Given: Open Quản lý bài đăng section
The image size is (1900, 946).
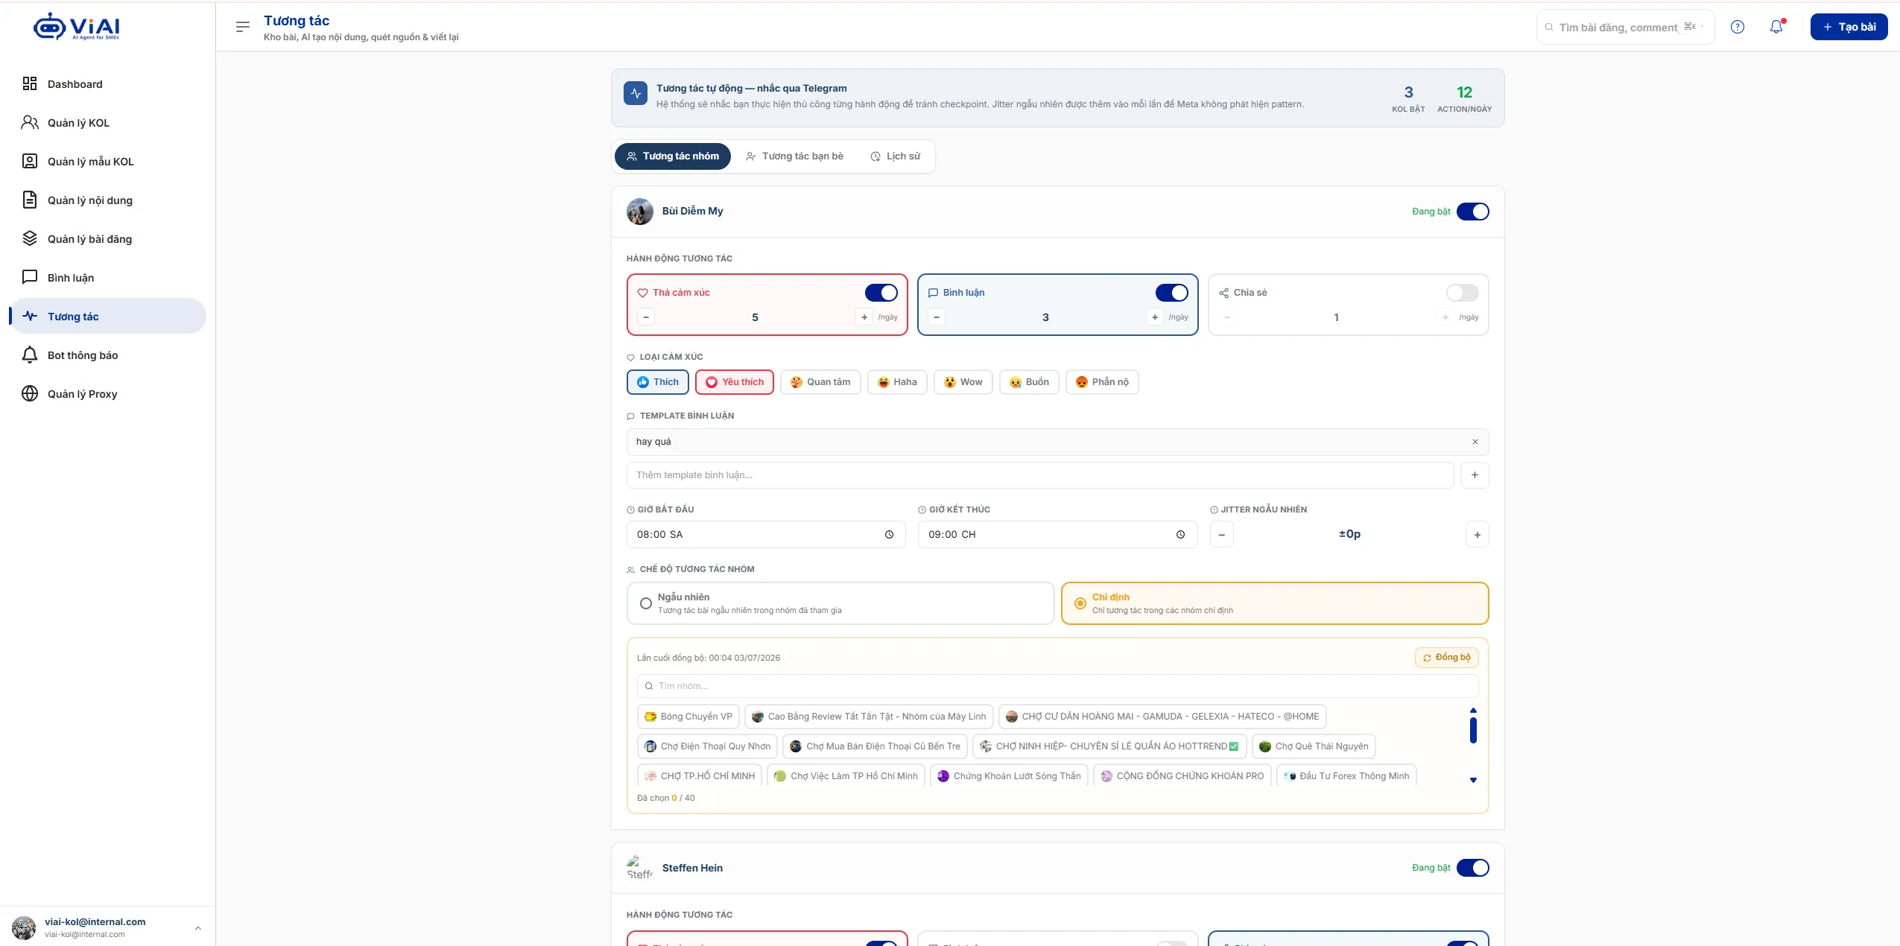Looking at the screenshot, I should click(x=107, y=239).
